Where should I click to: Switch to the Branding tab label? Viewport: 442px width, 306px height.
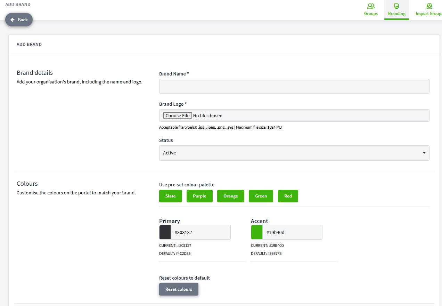[397, 14]
